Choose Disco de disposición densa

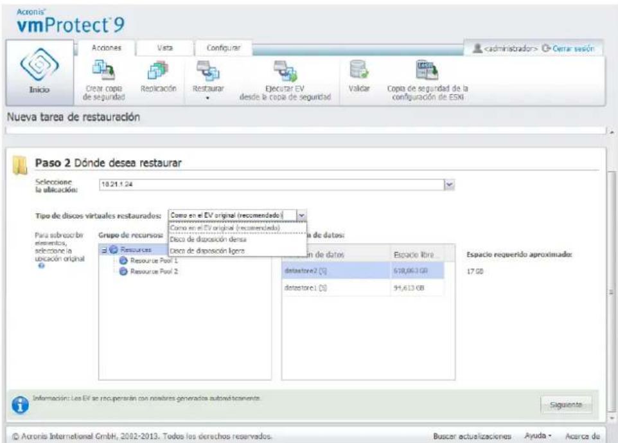237,239
